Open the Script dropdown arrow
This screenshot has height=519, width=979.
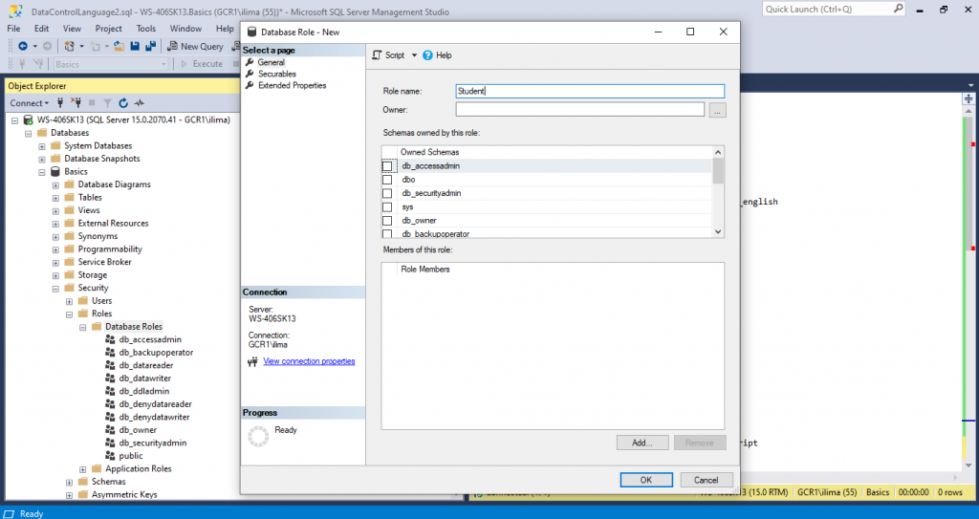[414, 55]
